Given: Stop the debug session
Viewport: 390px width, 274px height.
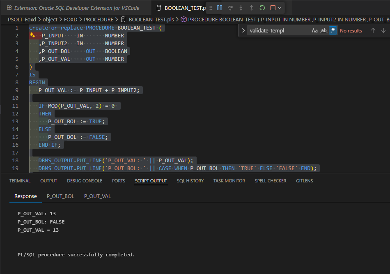Looking at the screenshot, I should coord(273,8).
